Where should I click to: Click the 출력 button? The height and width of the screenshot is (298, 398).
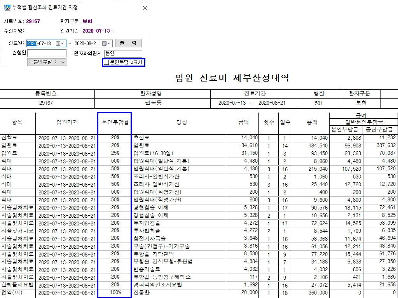128,43
